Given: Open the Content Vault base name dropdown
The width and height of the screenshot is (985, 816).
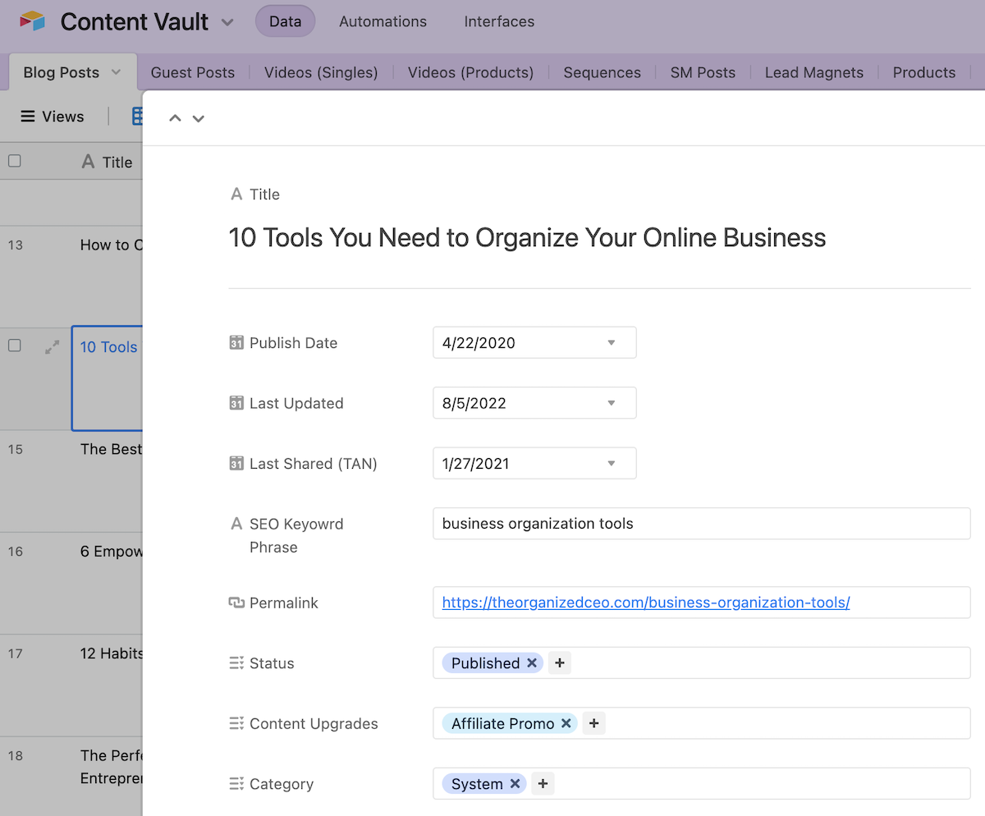Looking at the screenshot, I should (x=227, y=22).
